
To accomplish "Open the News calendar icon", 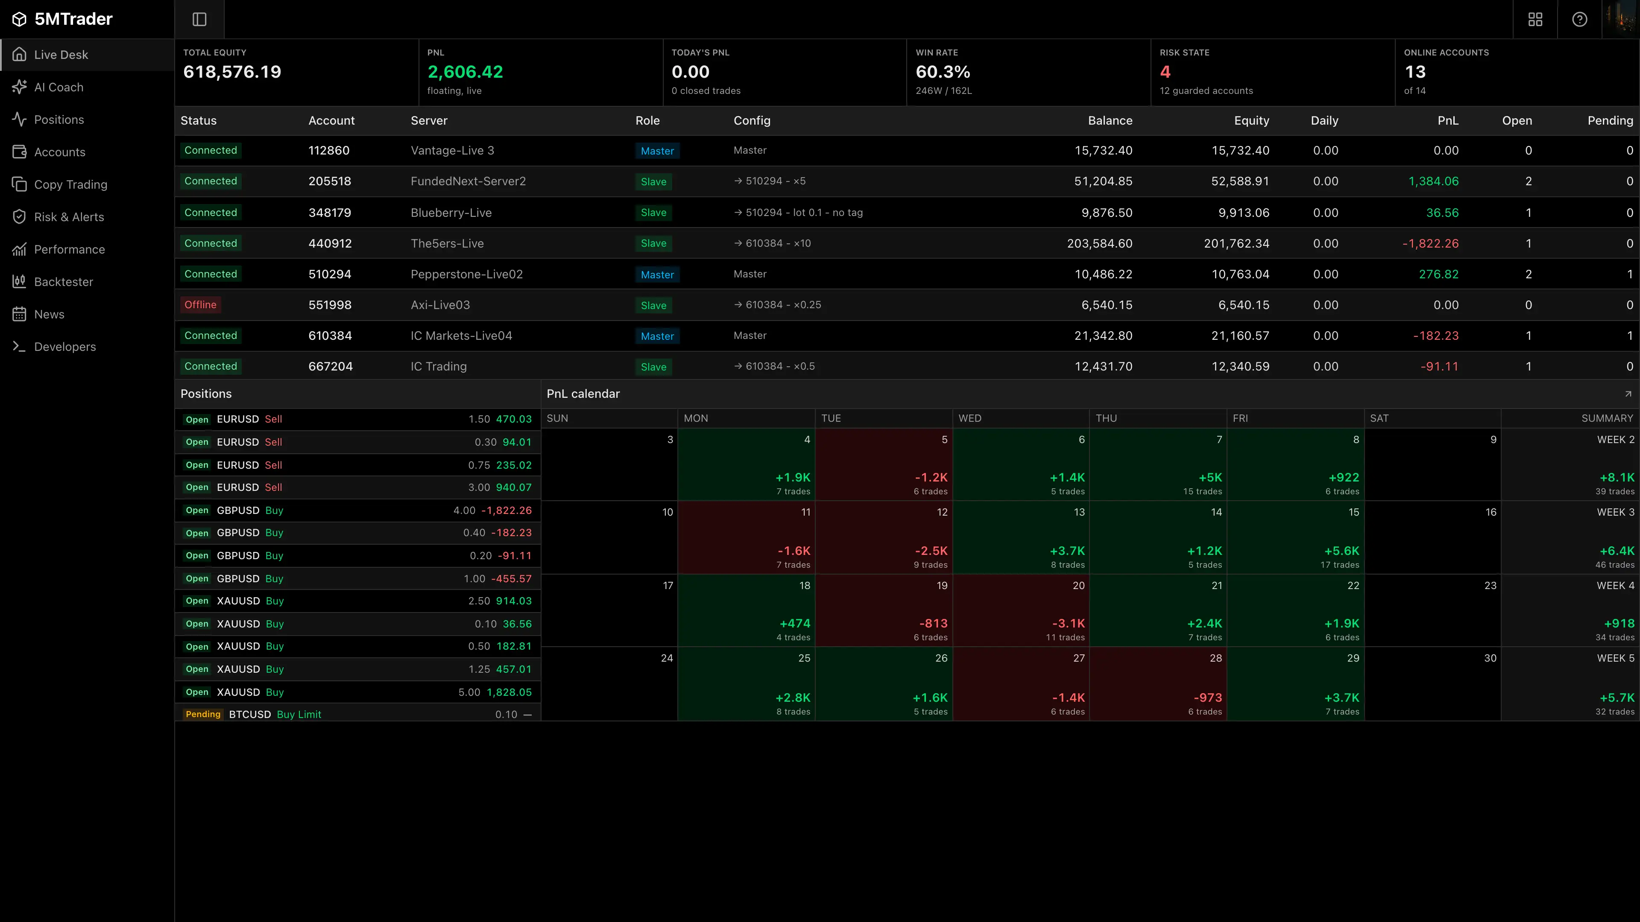I will (x=19, y=314).
